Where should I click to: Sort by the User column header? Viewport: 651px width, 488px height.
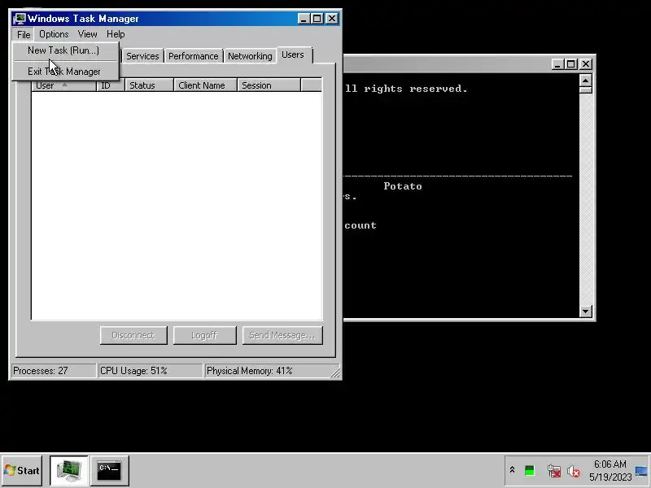[64, 85]
